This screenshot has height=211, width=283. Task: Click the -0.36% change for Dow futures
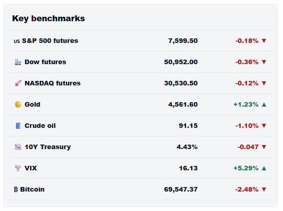pyautogui.click(x=246, y=62)
